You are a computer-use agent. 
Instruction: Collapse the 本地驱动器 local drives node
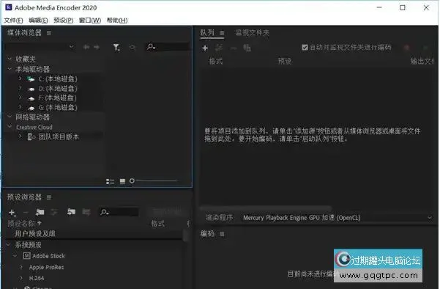10,69
